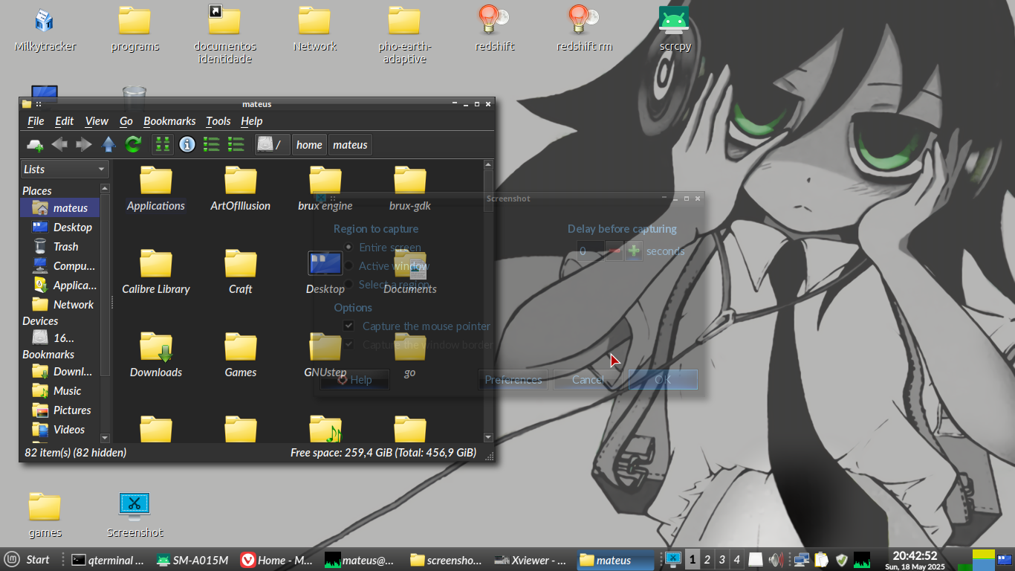The width and height of the screenshot is (1015, 571).
Task: Open pho-earth-adaptive desktop folder
Action: tap(405, 36)
